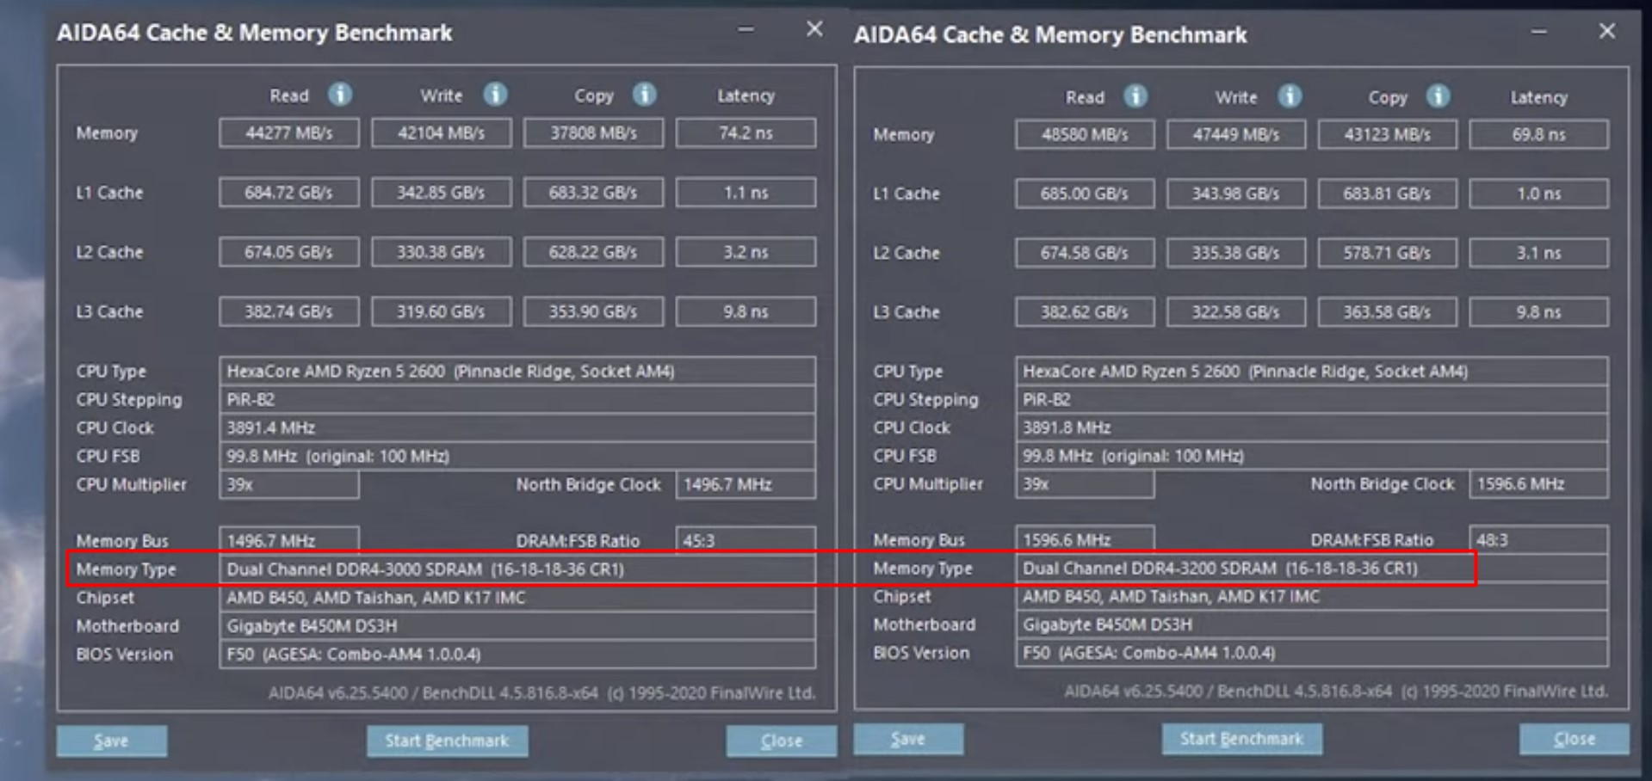
Task: Click Close button in the right window
Action: pyautogui.click(x=1575, y=739)
